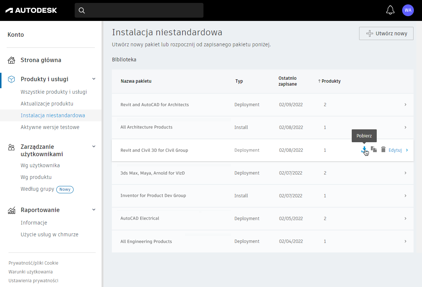Open Prywatność/pliki Cookie link

pyautogui.click(x=33, y=263)
